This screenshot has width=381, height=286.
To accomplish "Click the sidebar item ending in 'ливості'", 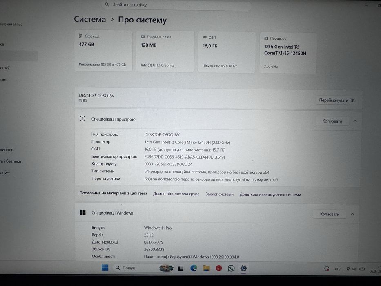I will pyautogui.click(x=7, y=150).
